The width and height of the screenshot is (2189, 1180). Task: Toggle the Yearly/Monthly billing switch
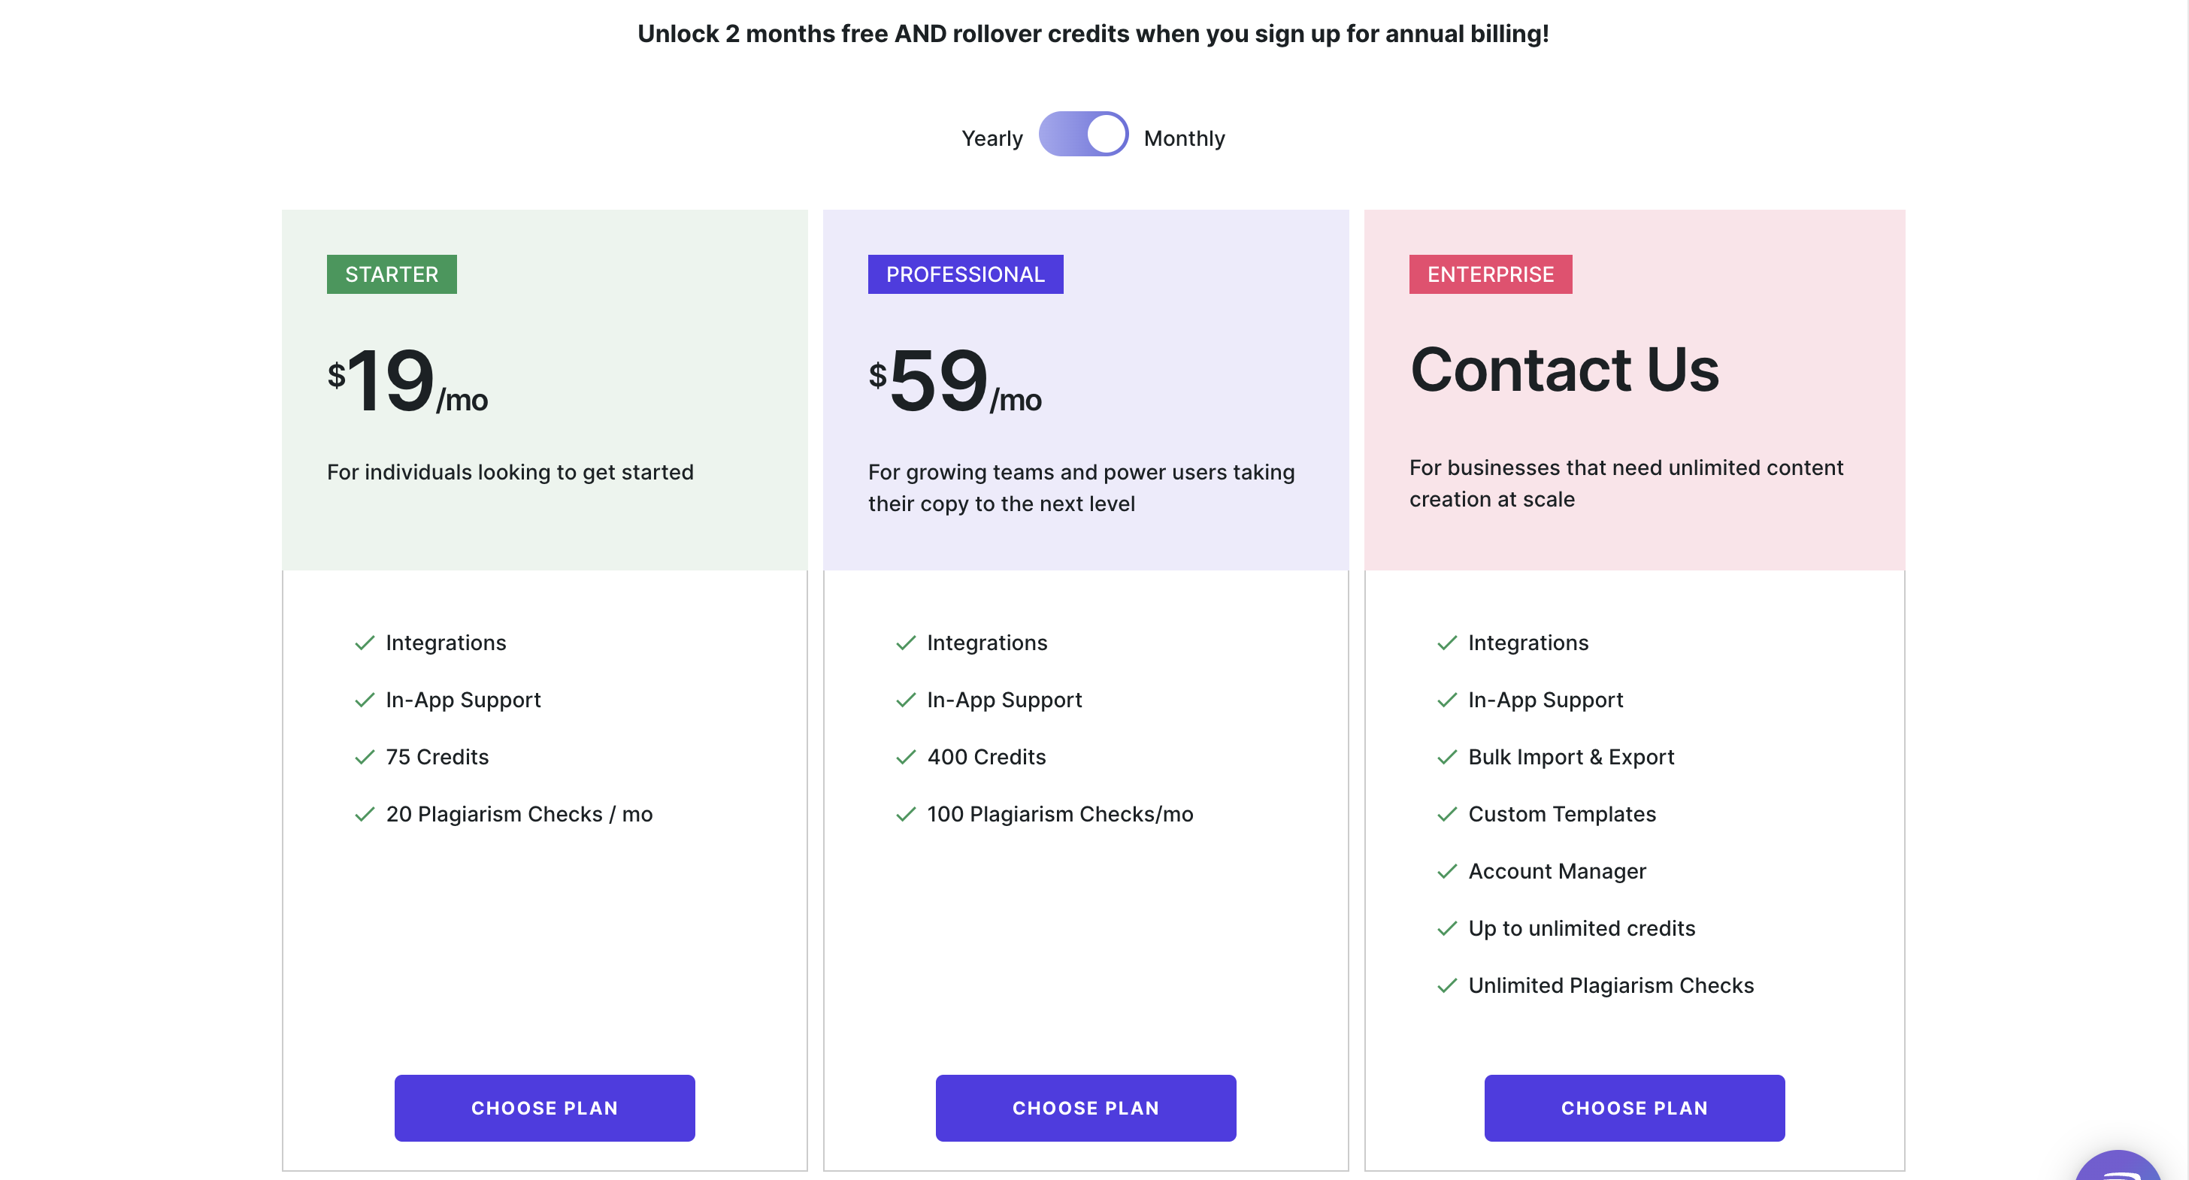click(1082, 135)
